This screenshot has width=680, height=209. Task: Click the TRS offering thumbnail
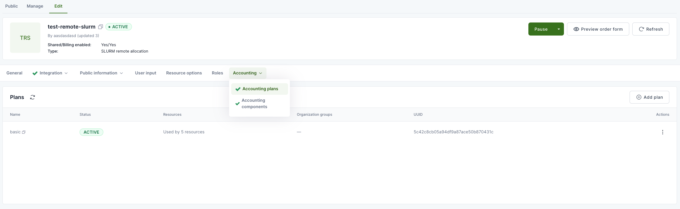(x=25, y=38)
